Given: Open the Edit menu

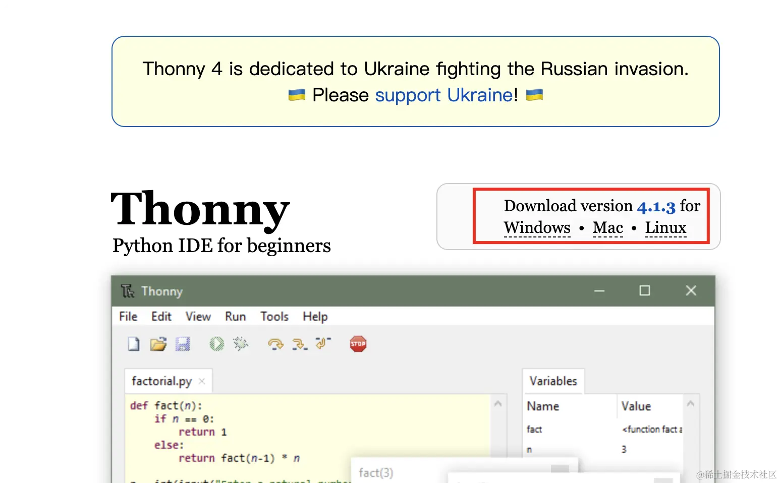Looking at the screenshot, I should click(x=161, y=316).
